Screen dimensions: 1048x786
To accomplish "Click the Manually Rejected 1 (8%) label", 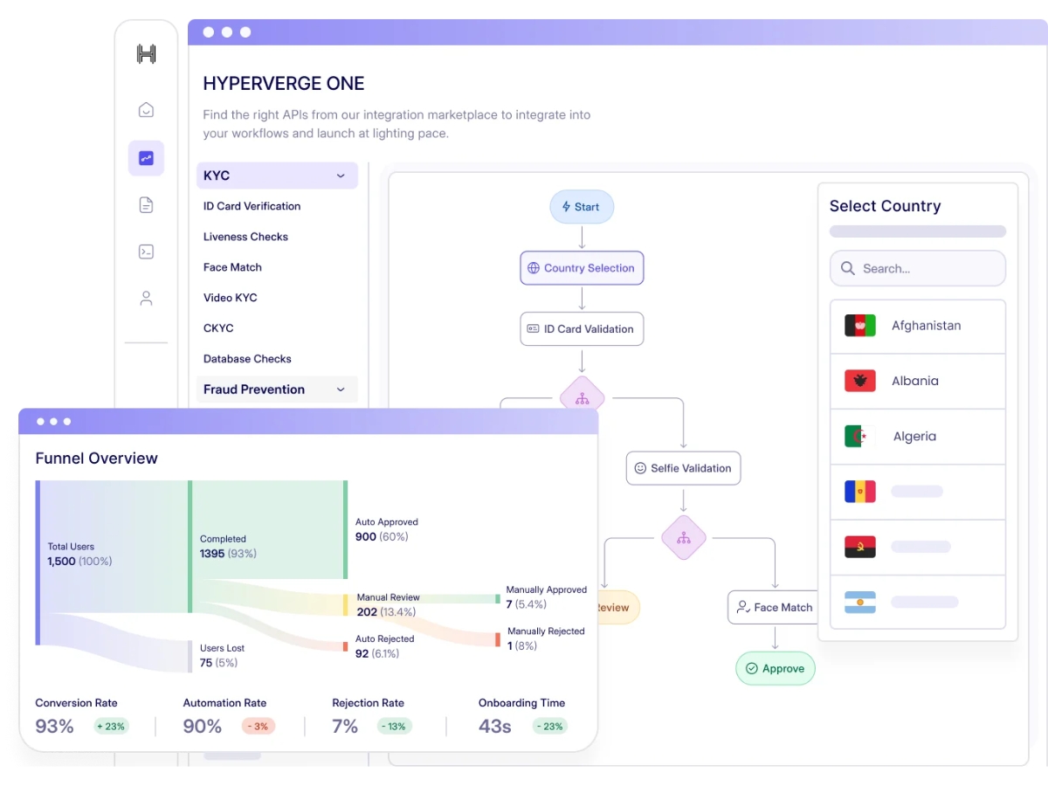I will (x=546, y=638).
